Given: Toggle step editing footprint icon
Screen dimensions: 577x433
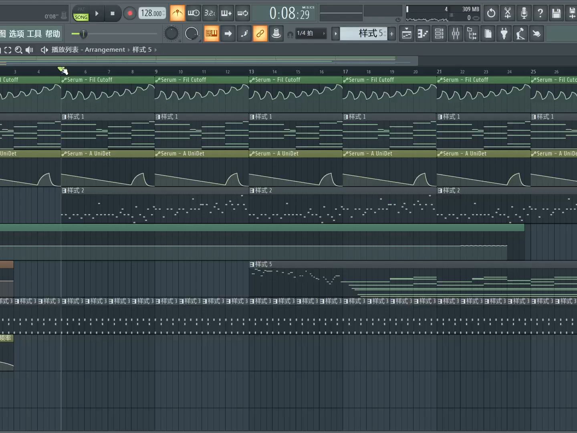Looking at the screenshot, I should 244,34.
